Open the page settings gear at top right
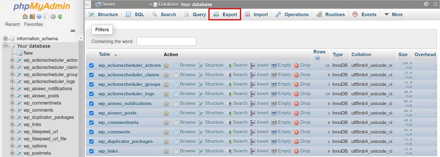Screen dimensions: 440x157 426,4
